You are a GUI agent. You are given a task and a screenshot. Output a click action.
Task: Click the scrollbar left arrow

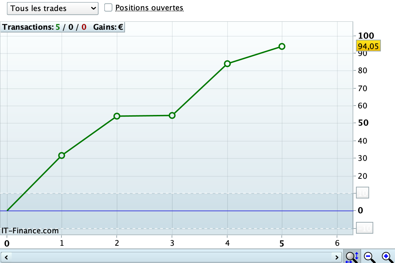6,257
